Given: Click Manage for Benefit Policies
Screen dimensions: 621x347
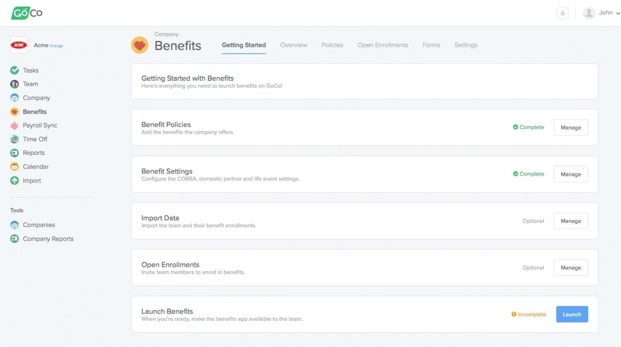Looking at the screenshot, I should [x=570, y=128].
